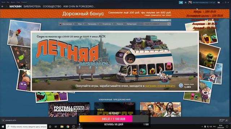The image size is (231, 129).
Task: Open the БИБЛИОТЕКА tab
Action: click(32, 6)
